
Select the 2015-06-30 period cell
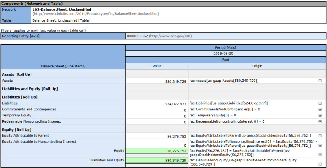coord(226,54)
